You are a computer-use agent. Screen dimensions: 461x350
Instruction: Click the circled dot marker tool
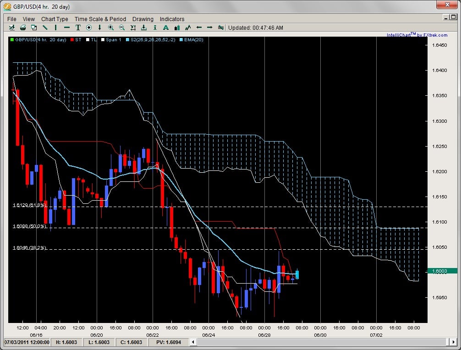tap(89, 27)
